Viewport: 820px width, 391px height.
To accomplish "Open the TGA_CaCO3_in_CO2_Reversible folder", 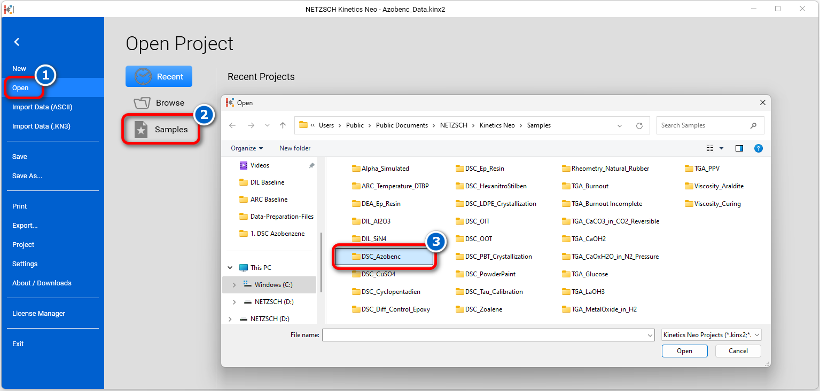I will tap(611, 221).
